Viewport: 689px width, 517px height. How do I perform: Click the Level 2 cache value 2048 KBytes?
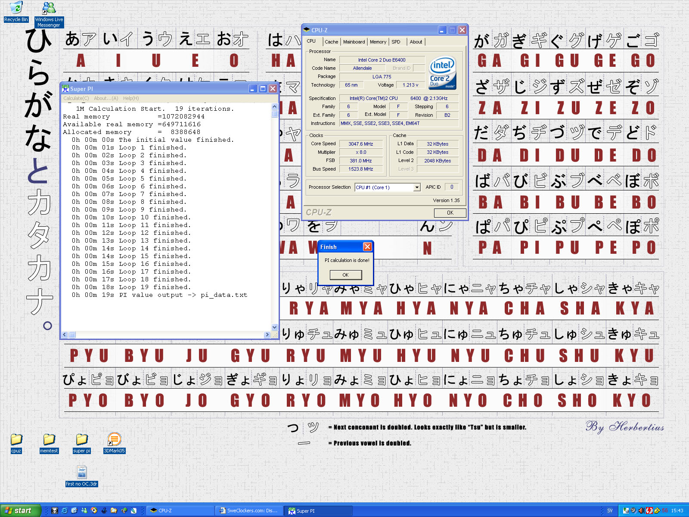tap(438, 161)
